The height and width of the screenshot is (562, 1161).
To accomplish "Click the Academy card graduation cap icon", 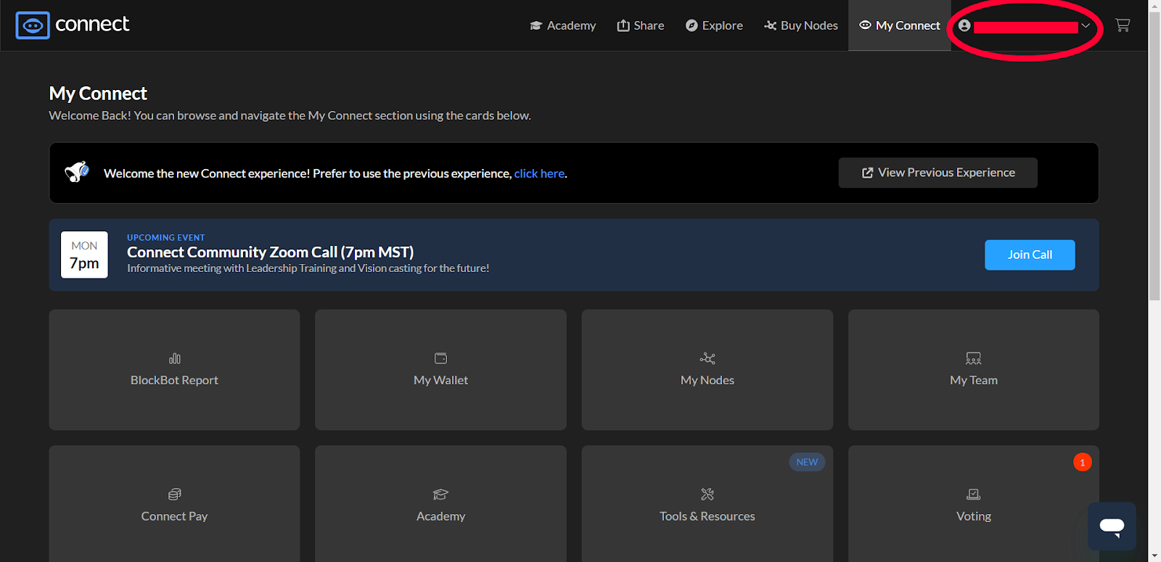I will click(x=440, y=494).
